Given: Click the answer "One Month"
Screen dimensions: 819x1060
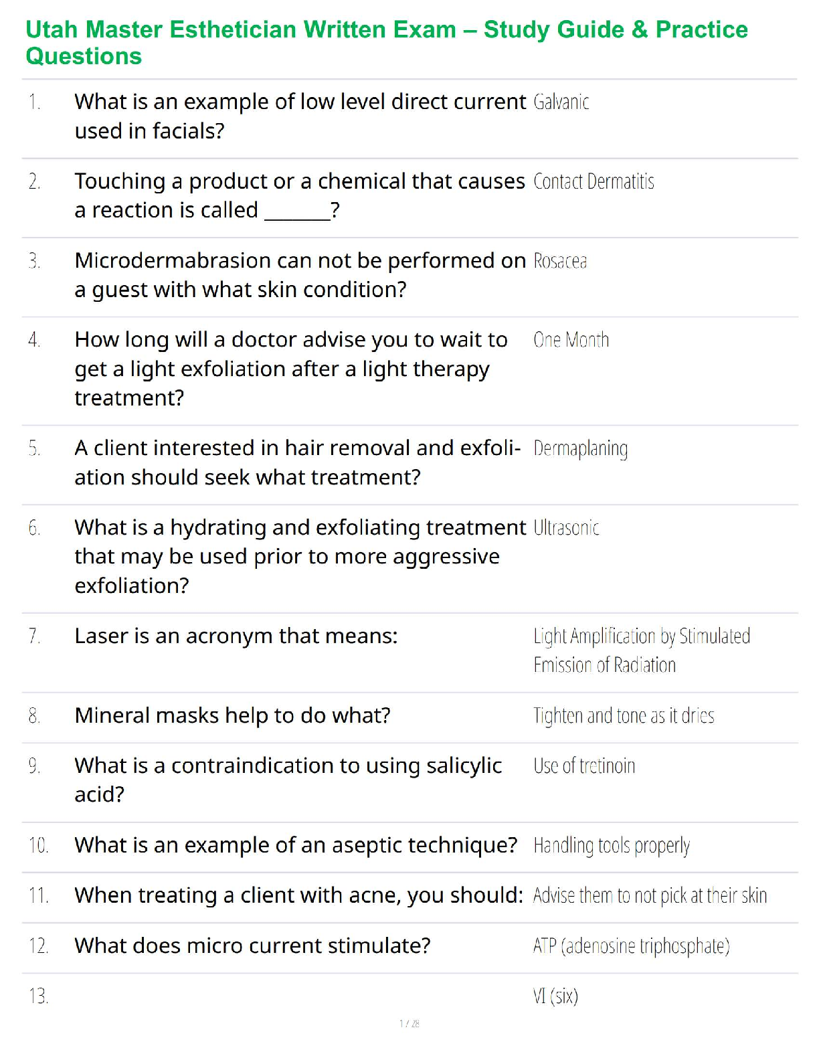Looking at the screenshot, I should tap(571, 340).
